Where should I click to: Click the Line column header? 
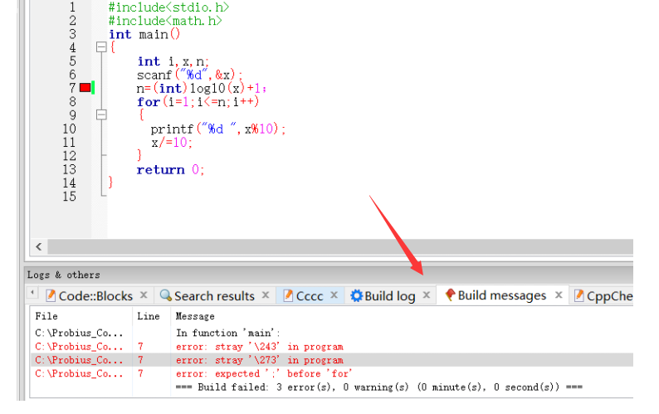pos(149,316)
